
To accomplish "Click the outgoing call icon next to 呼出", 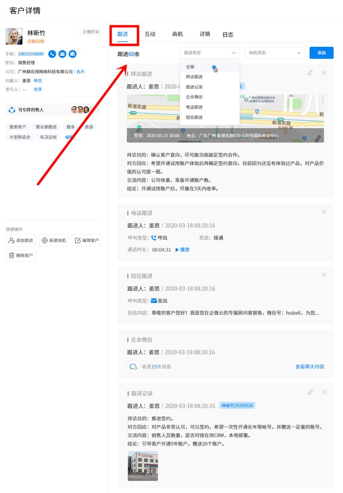I will point(154,238).
